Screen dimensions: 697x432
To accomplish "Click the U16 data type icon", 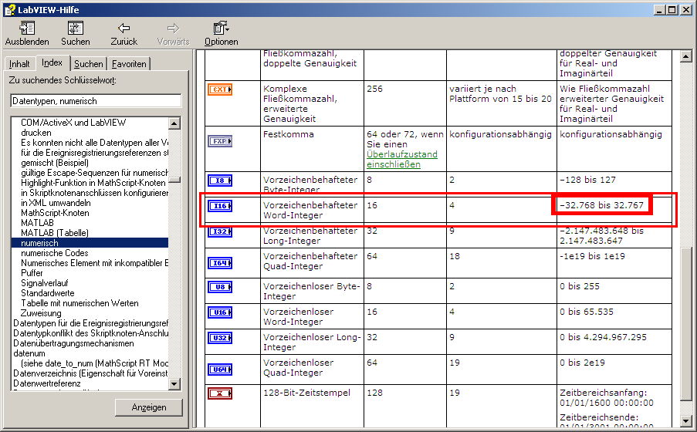I will pyautogui.click(x=220, y=312).
